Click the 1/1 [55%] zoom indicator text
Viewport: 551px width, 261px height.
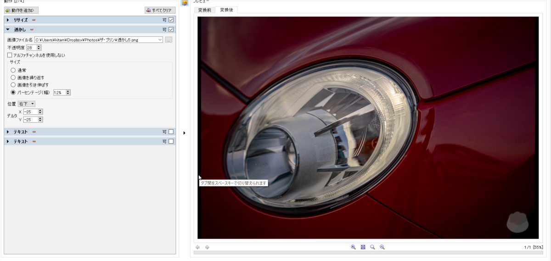click(x=534, y=247)
